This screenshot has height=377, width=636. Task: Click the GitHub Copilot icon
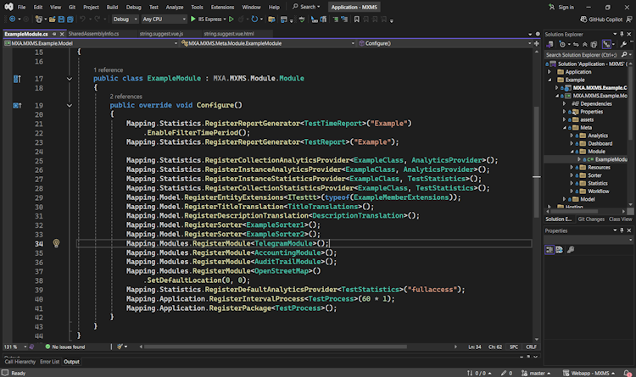583,19
